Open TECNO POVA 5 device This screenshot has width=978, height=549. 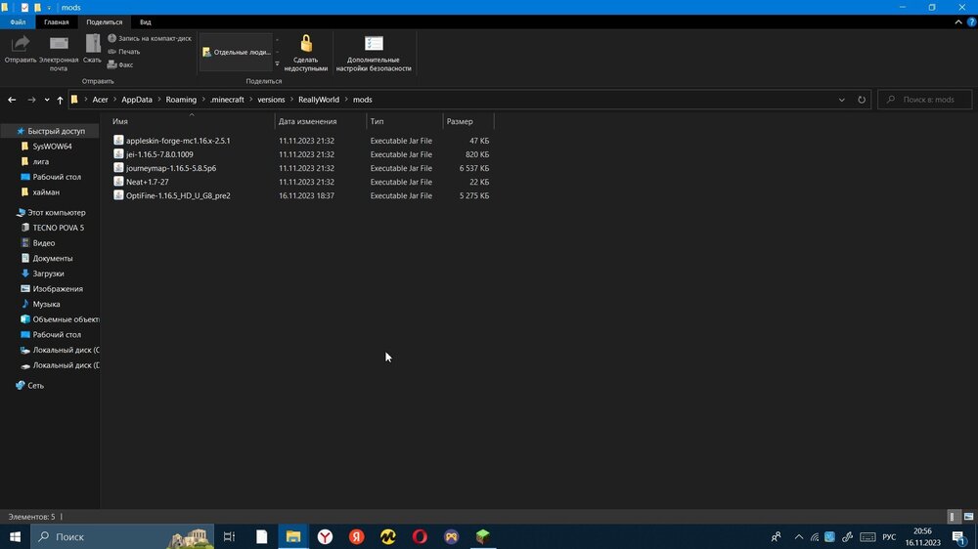58,228
